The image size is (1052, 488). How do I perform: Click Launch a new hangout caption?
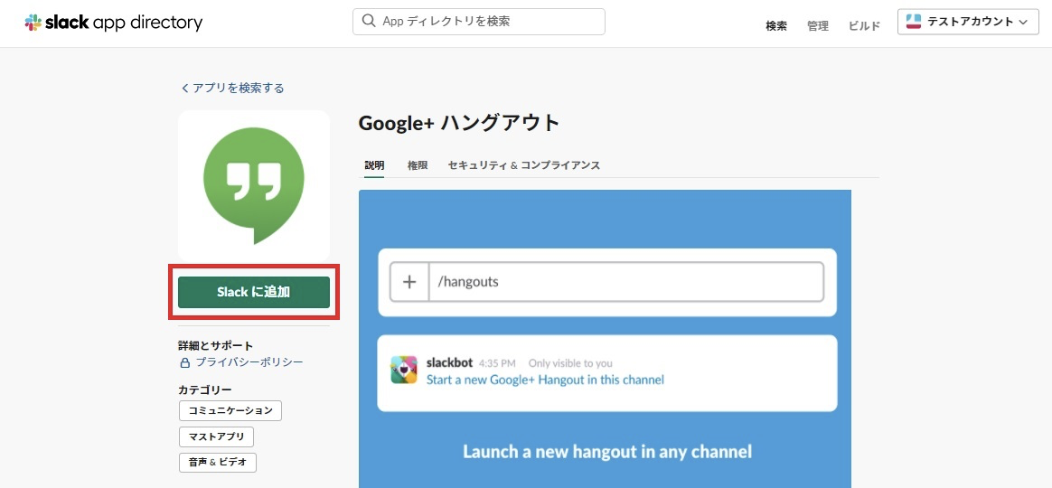[607, 451]
